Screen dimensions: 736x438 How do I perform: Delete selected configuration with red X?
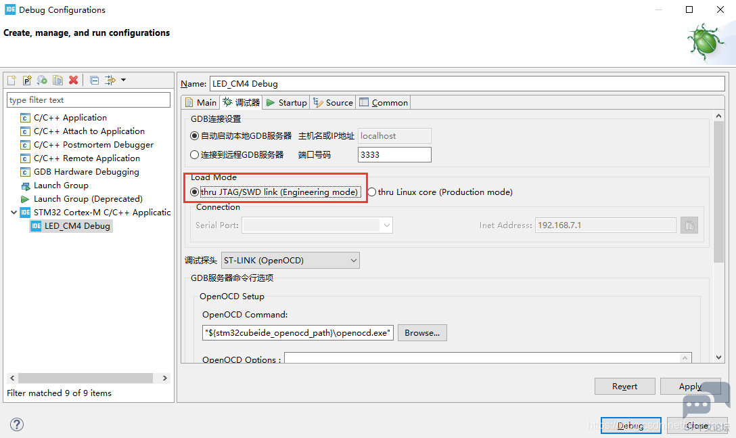(73, 81)
